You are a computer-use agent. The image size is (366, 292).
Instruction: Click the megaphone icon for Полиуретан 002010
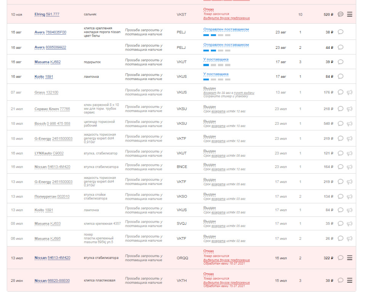click(x=350, y=197)
